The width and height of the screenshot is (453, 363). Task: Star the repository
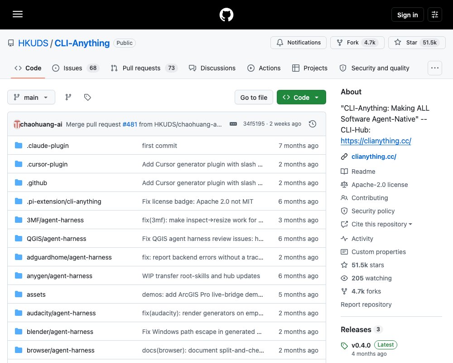click(417, 43)
